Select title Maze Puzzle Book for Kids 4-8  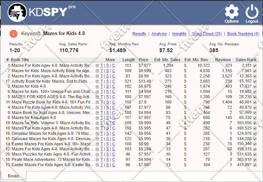[53, 102]
